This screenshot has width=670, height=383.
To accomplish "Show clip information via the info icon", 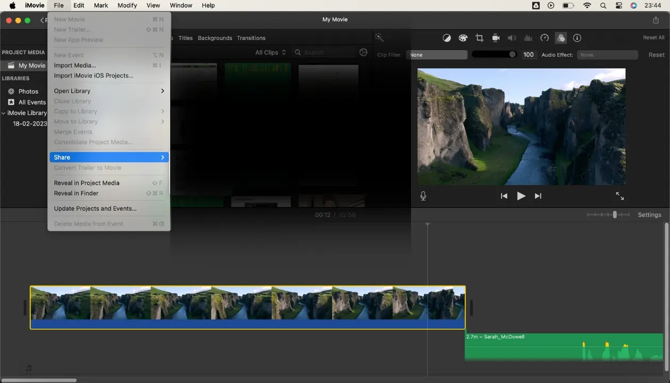I will [577, 38].
